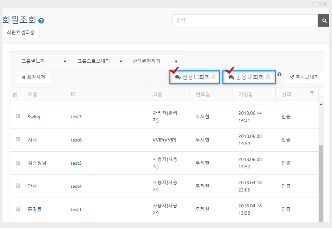This screenshot has width=332, height=228.
Task: Start public chat with 공용대화하기
Action: click(x=249, y=77)
